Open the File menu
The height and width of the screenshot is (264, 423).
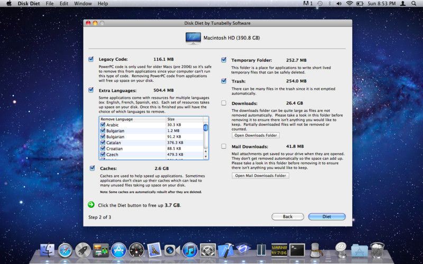coord(50,4)
